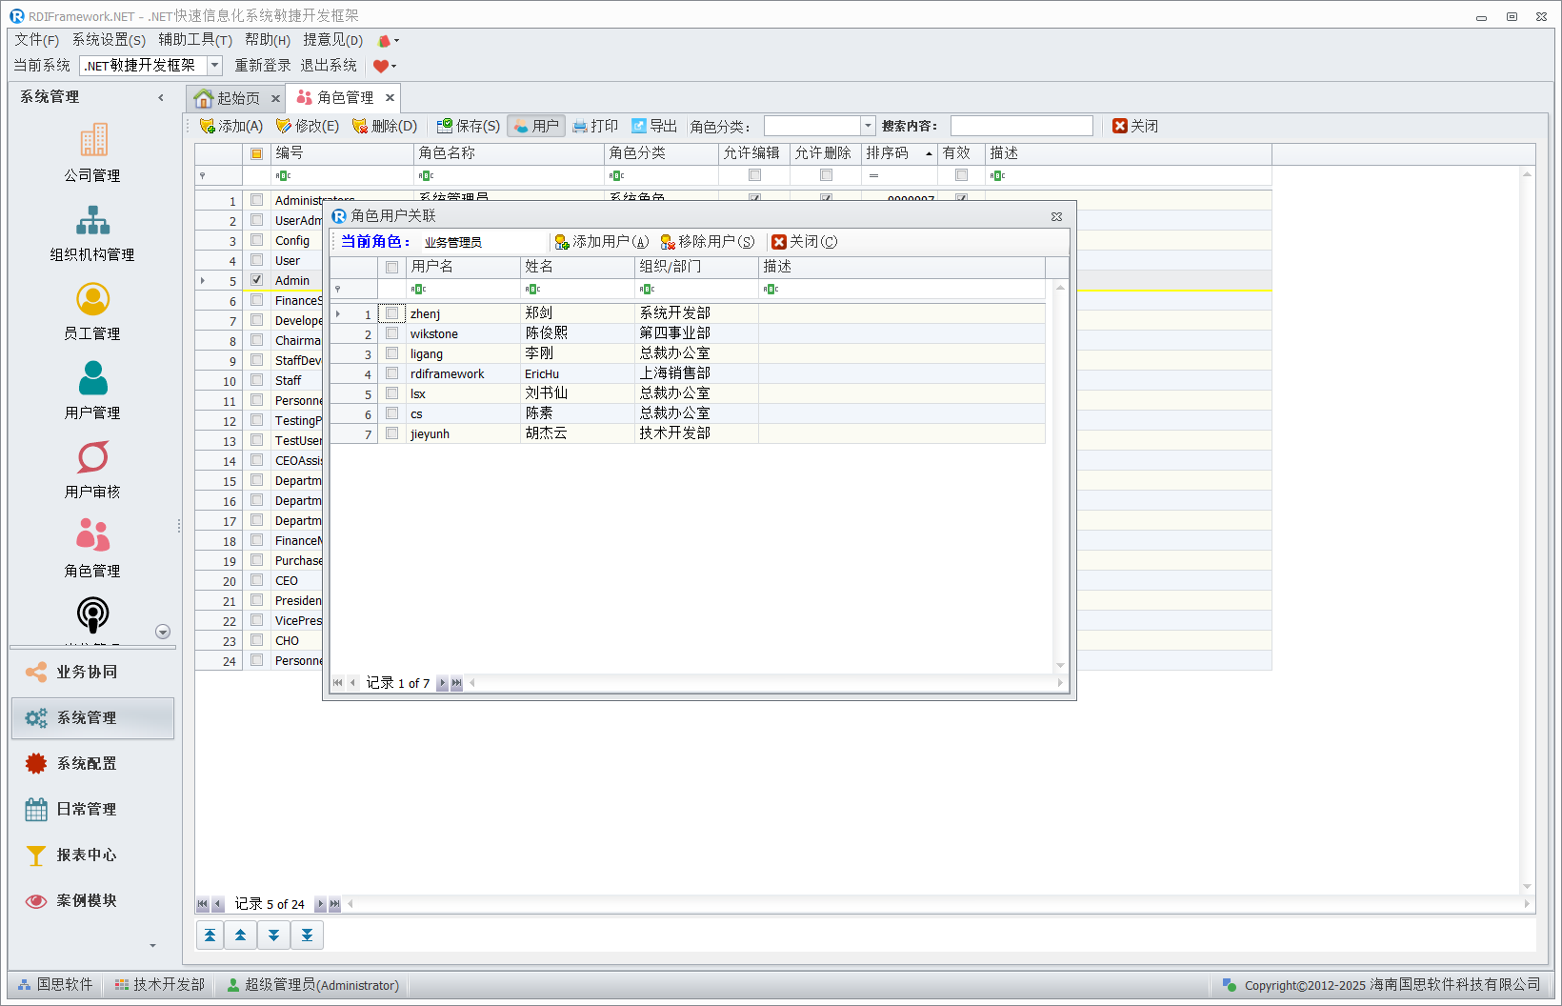Tick the checkbox for user zhenj
Image resolution: width=1562 pixels, height=1006 pixels.
391,313
